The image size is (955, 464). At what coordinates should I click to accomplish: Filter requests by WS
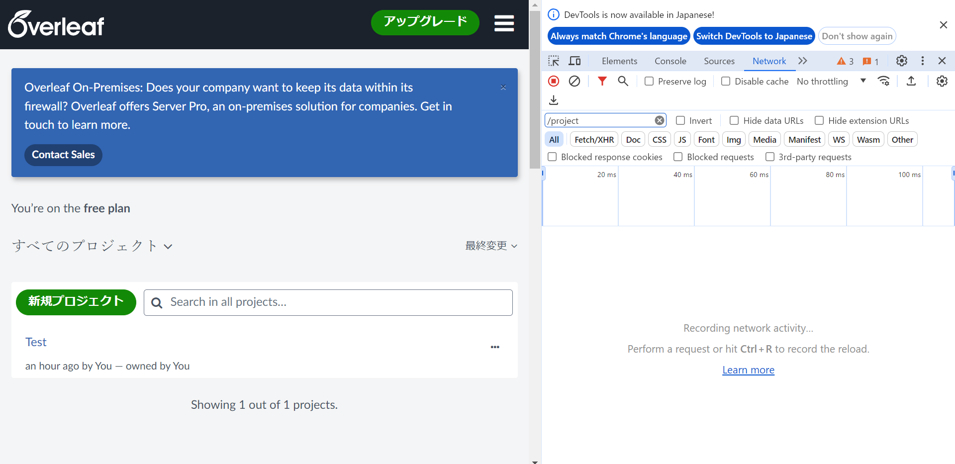839,140
